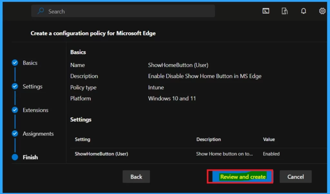
Task: Click the Cancel button
Action: [296, 177]
